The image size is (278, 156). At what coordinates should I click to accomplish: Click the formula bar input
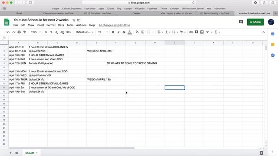[137, 38]
